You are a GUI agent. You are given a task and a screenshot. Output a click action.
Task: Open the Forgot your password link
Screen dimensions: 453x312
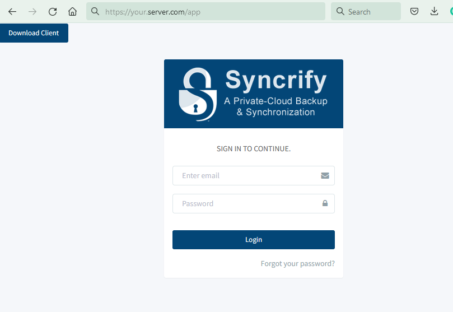(x=297, y=264)
